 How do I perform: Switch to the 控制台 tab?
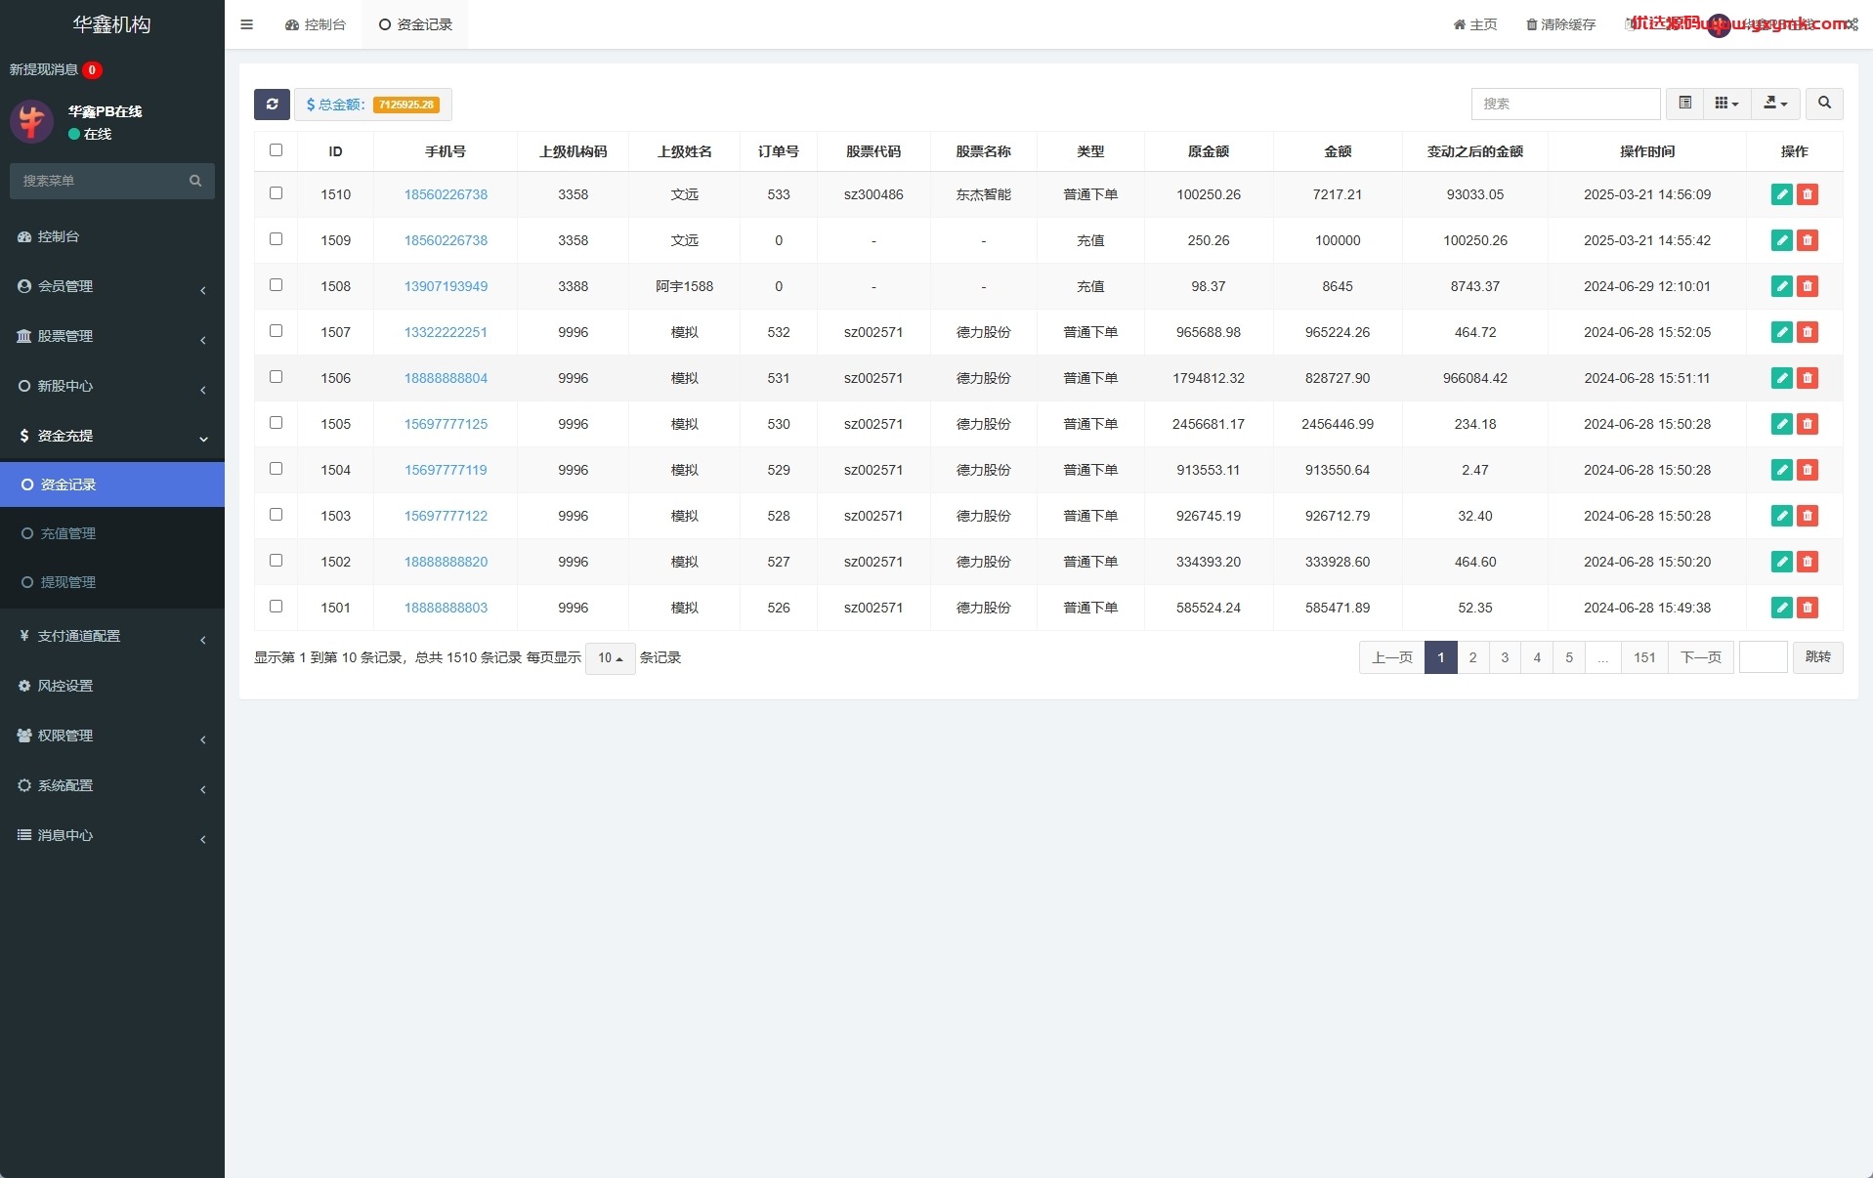(x=316, y=24)
